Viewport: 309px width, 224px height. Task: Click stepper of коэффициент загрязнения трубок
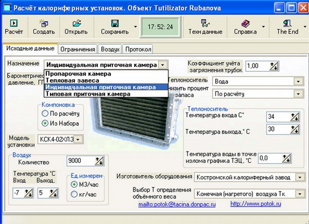274,66
